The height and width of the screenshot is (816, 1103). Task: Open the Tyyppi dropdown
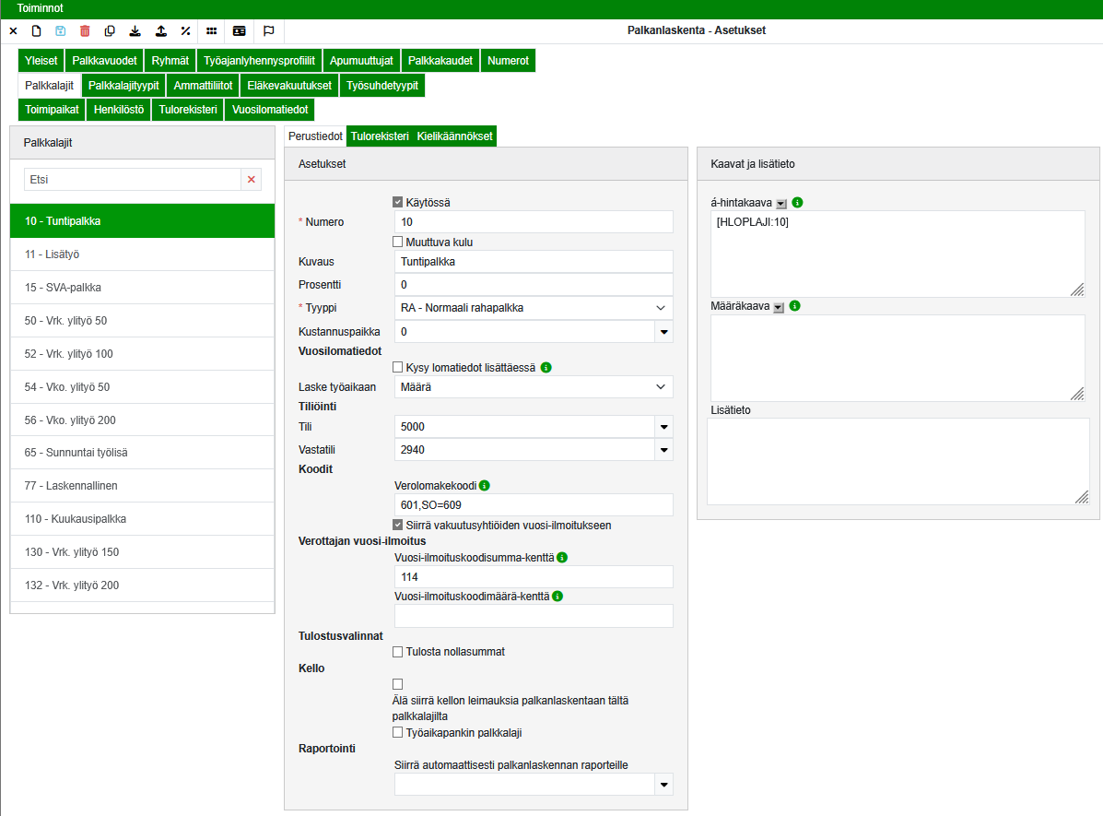point(534,308)
